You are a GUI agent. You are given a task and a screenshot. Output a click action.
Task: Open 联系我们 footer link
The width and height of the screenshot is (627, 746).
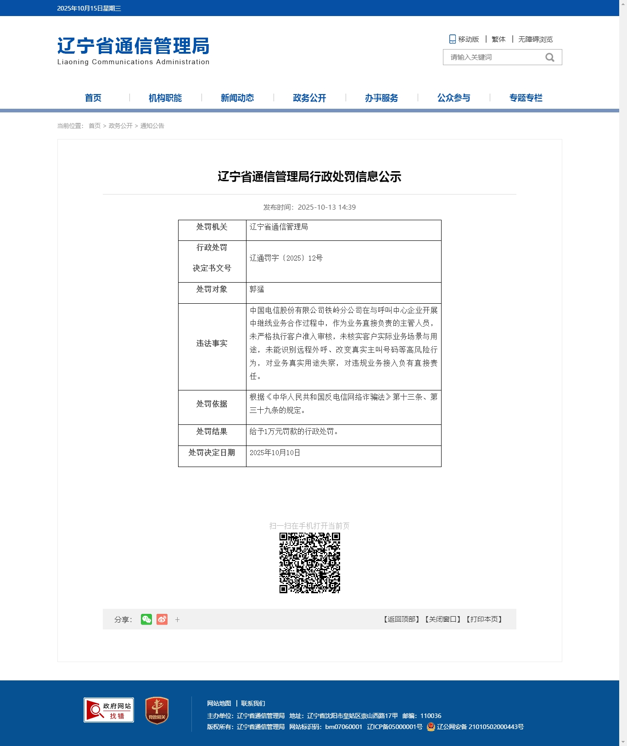pos(253,703)
